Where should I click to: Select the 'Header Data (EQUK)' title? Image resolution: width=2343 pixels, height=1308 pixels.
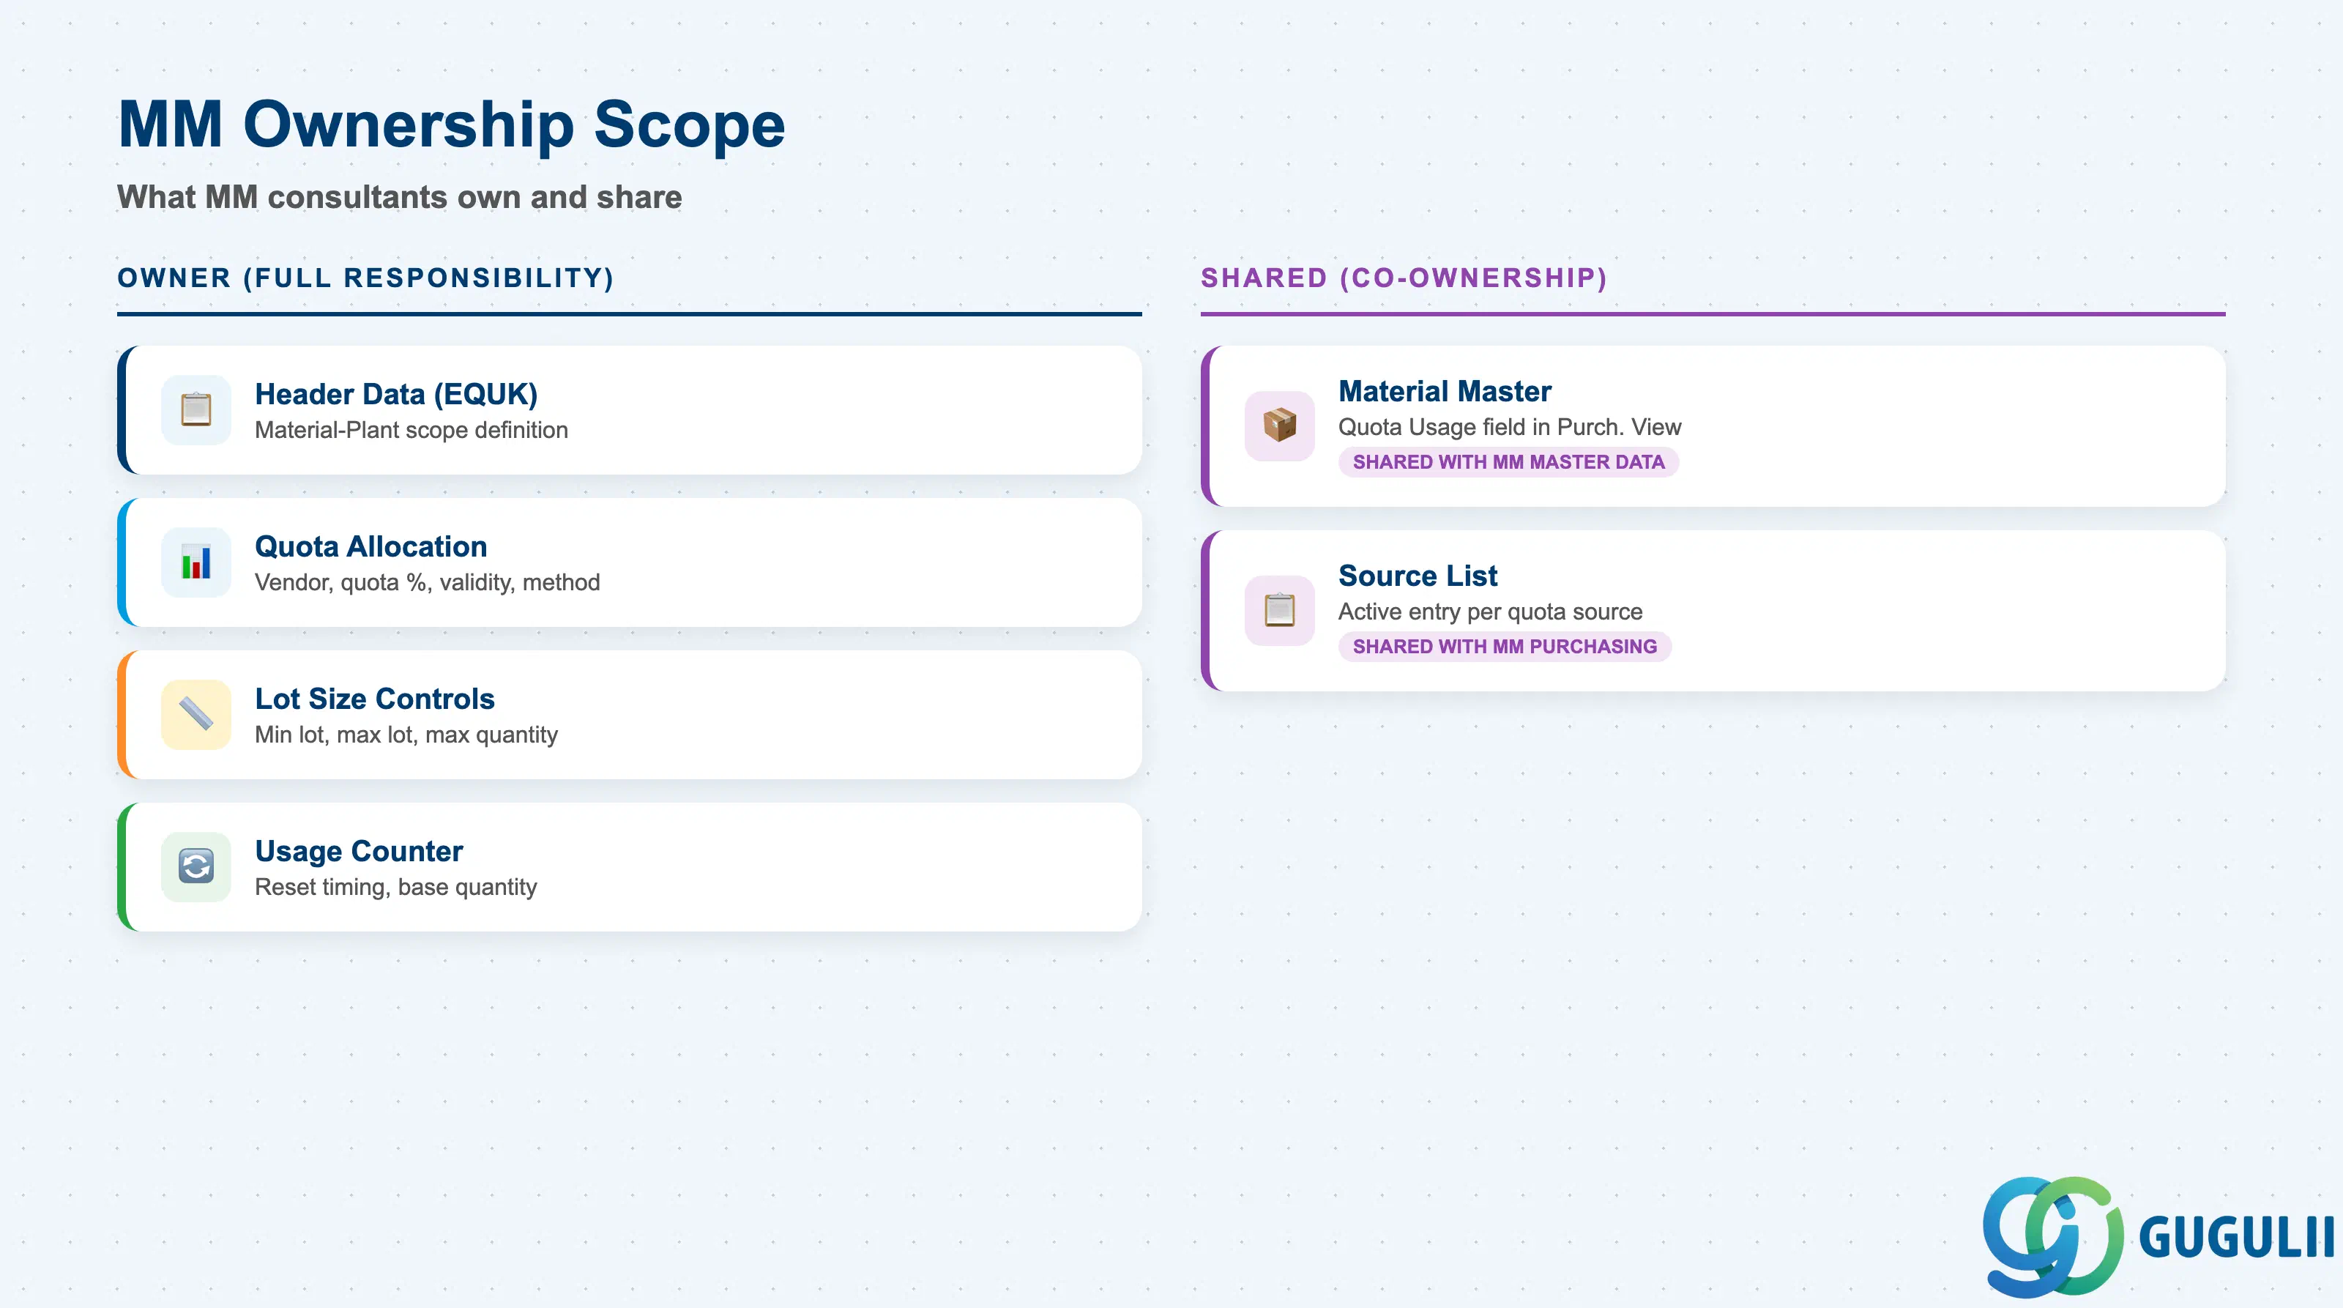point(395,394)
